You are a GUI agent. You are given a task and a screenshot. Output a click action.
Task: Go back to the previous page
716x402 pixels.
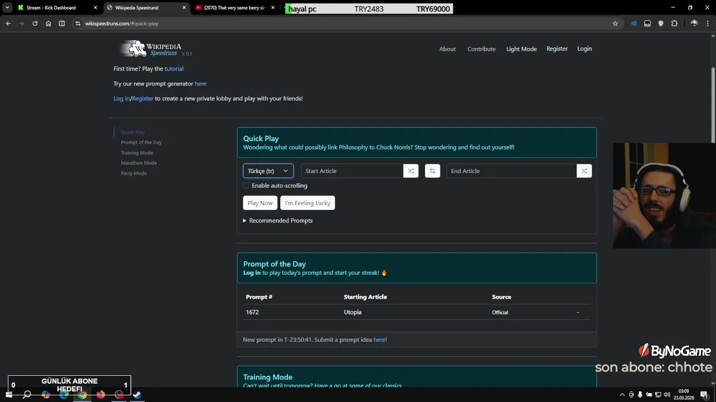(x=8, y=23)
